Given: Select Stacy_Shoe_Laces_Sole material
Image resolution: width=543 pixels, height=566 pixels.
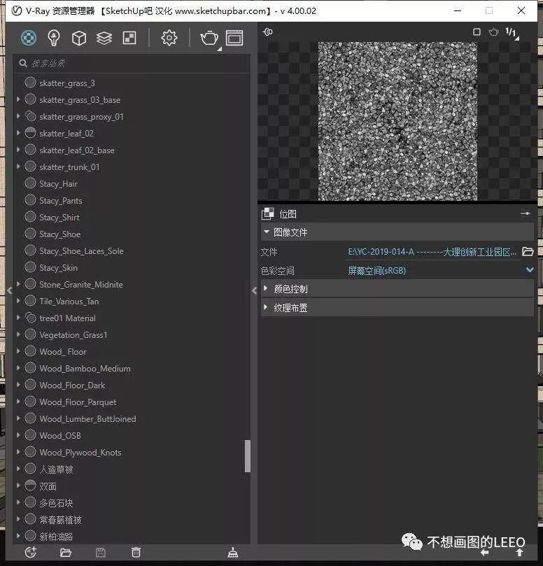Looking at the screenshot, I should (x=82, y=251).
